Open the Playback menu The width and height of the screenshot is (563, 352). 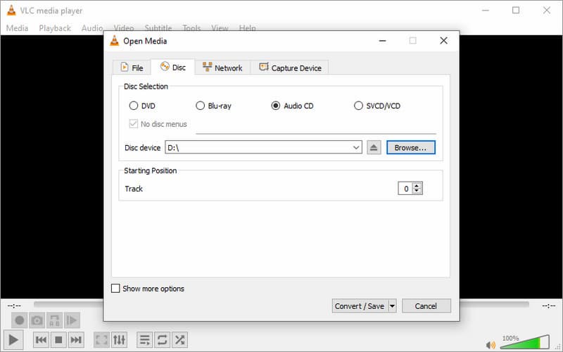tap(55, 28)
